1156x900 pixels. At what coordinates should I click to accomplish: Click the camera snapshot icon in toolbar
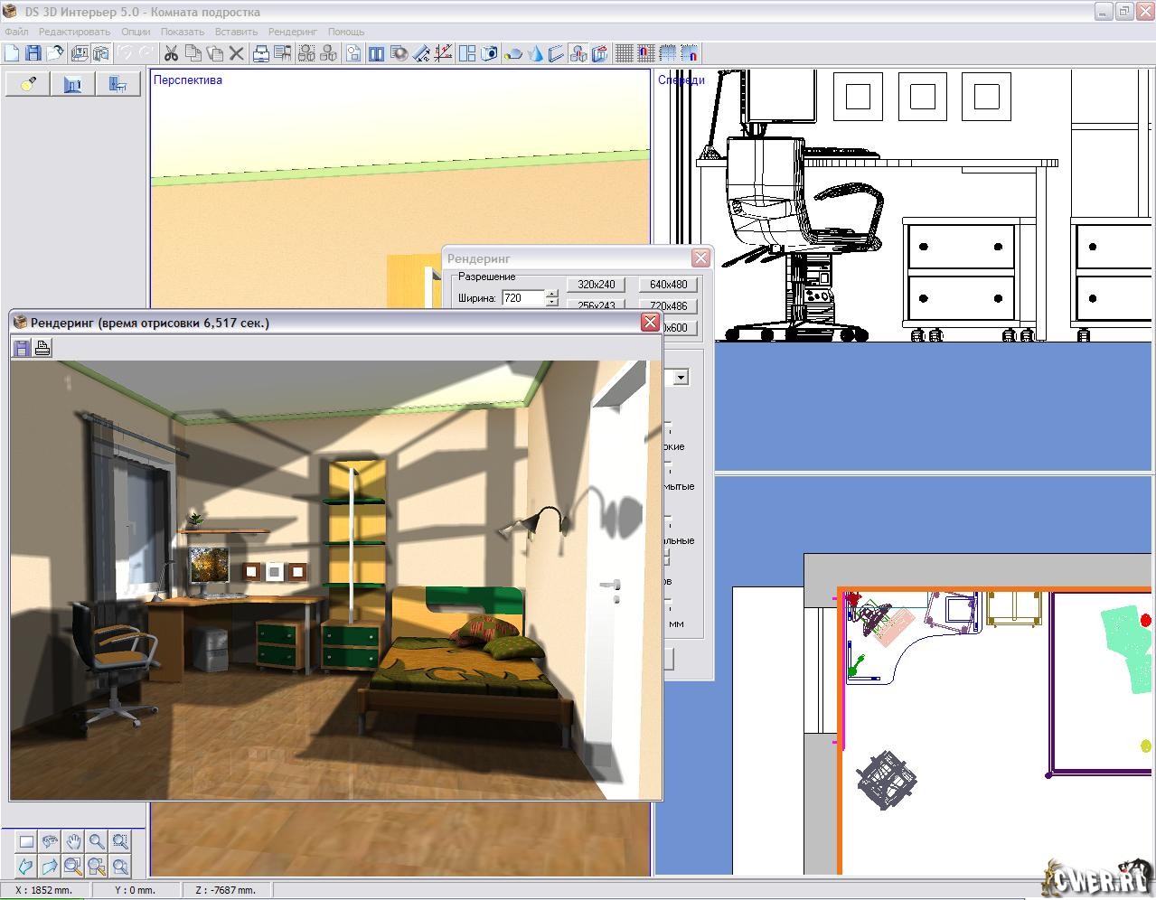coord(489,53)
